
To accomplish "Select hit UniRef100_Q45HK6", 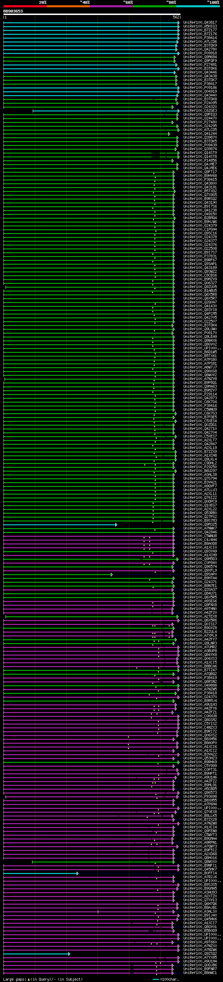I will point(200,919).
